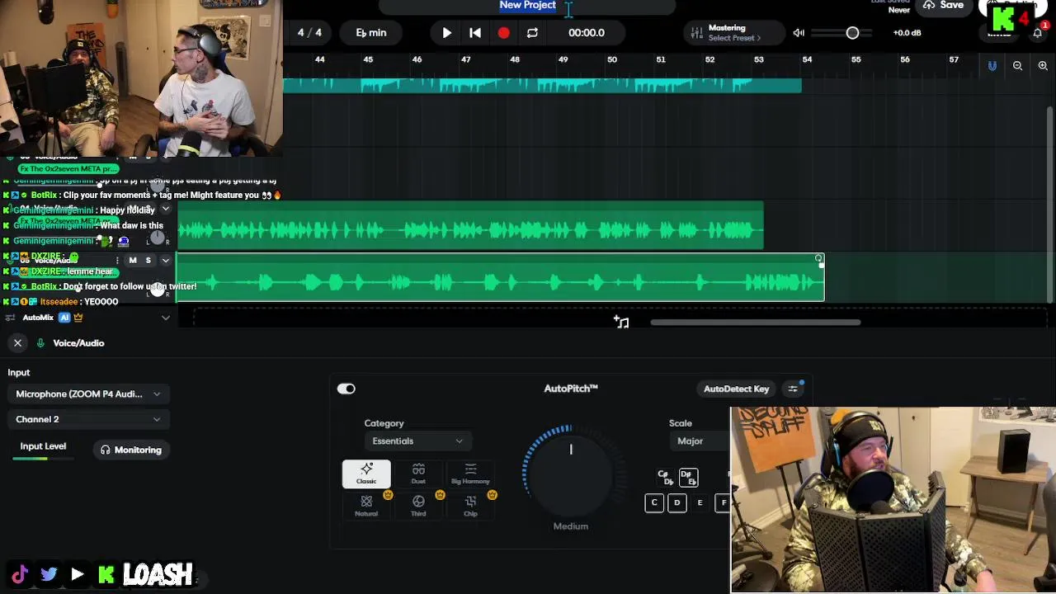Click the AutoMix mixer sliders icon
This screenshot has height=594, width=1056.
pos(10,318)
